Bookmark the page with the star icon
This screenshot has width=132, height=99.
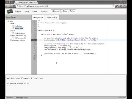[x=113, y=6]
